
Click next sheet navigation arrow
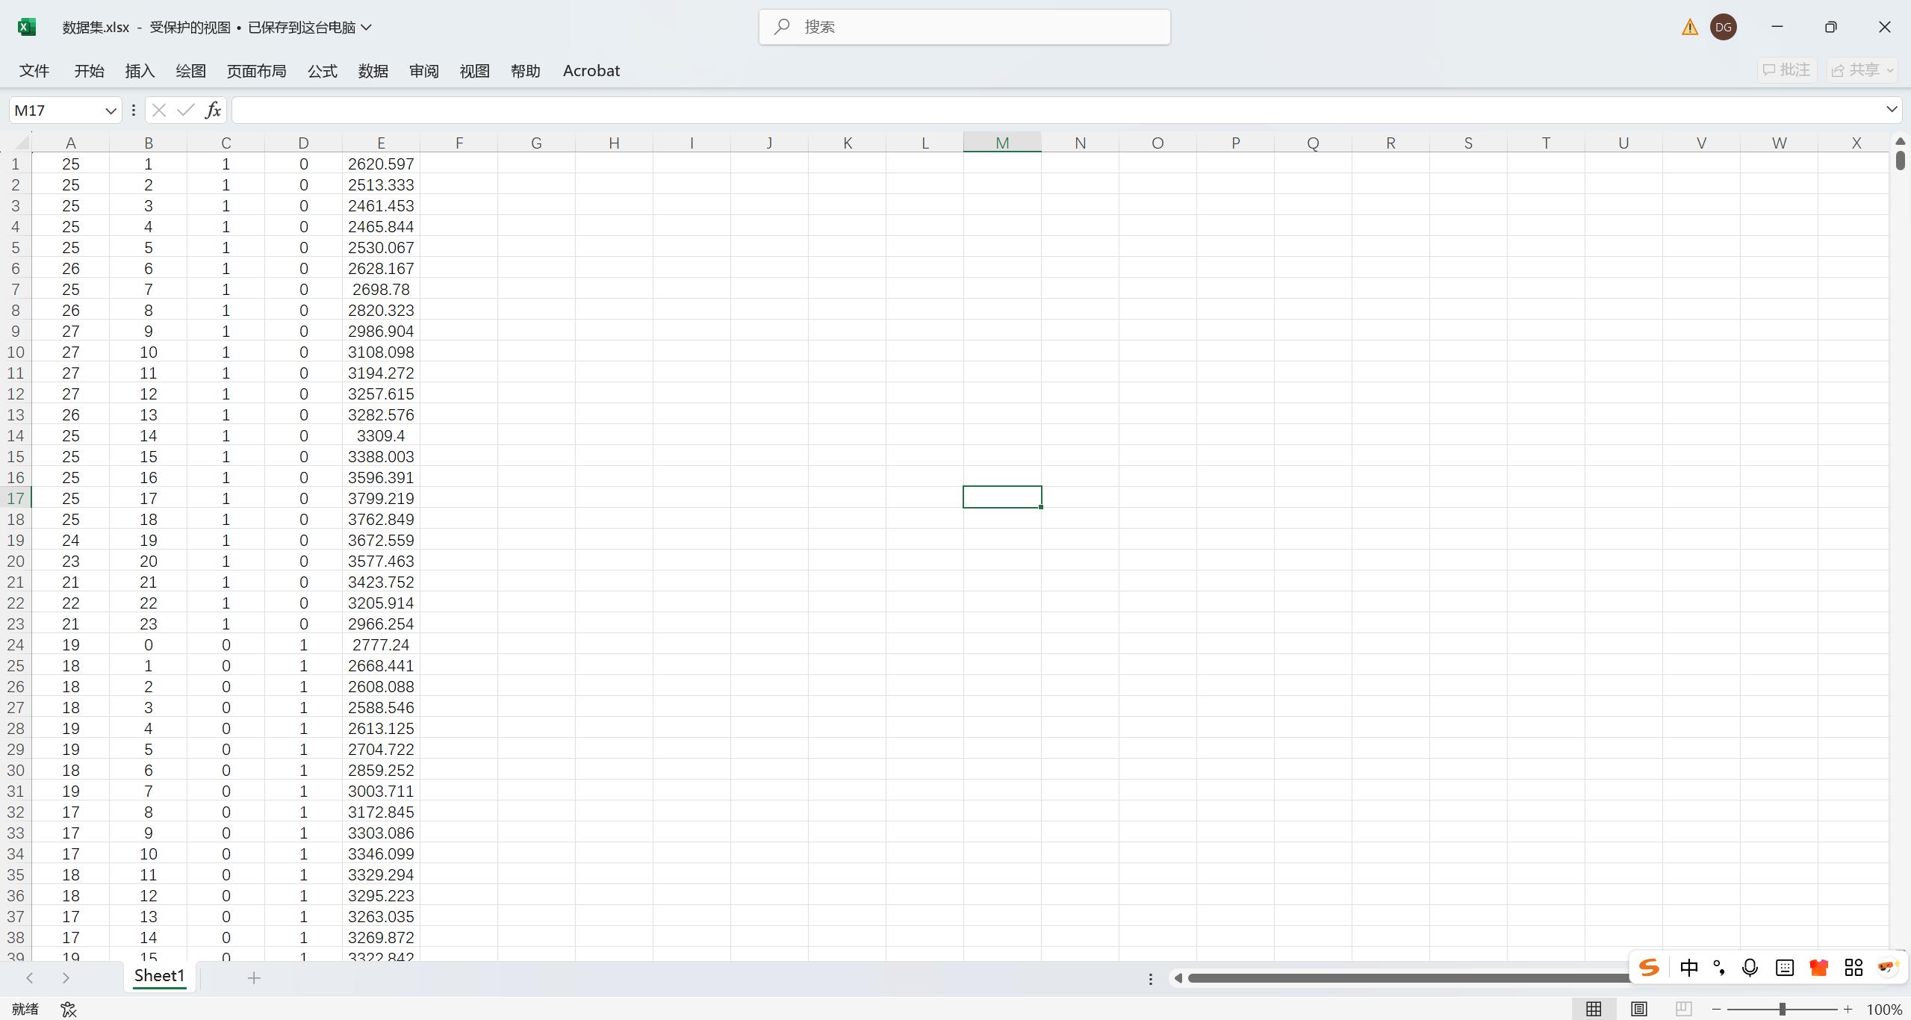pyautogui.click(x=66, y=977)
